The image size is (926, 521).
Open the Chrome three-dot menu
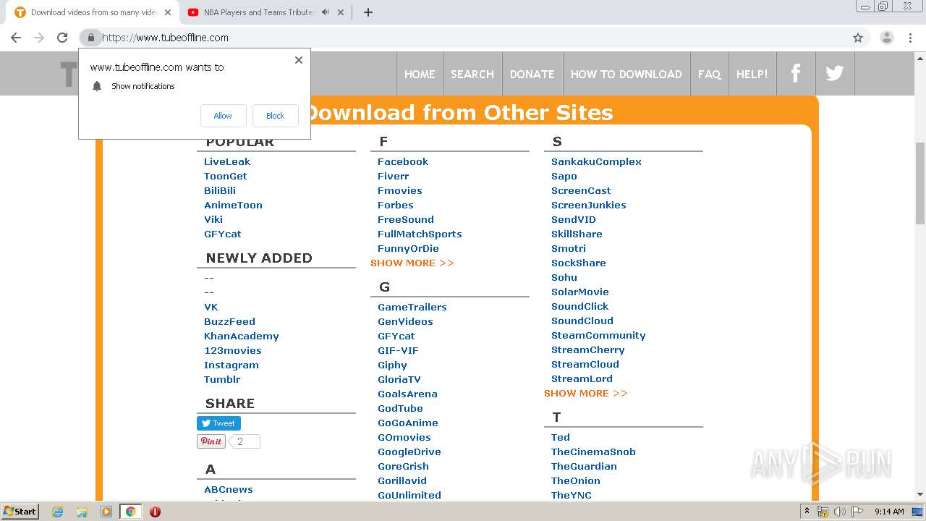tap(911, 38)
